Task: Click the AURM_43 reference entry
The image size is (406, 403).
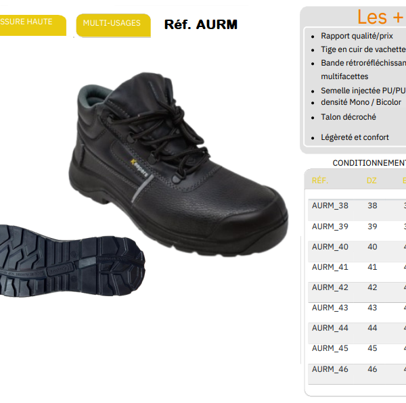Action: click(x=330, y=308)
